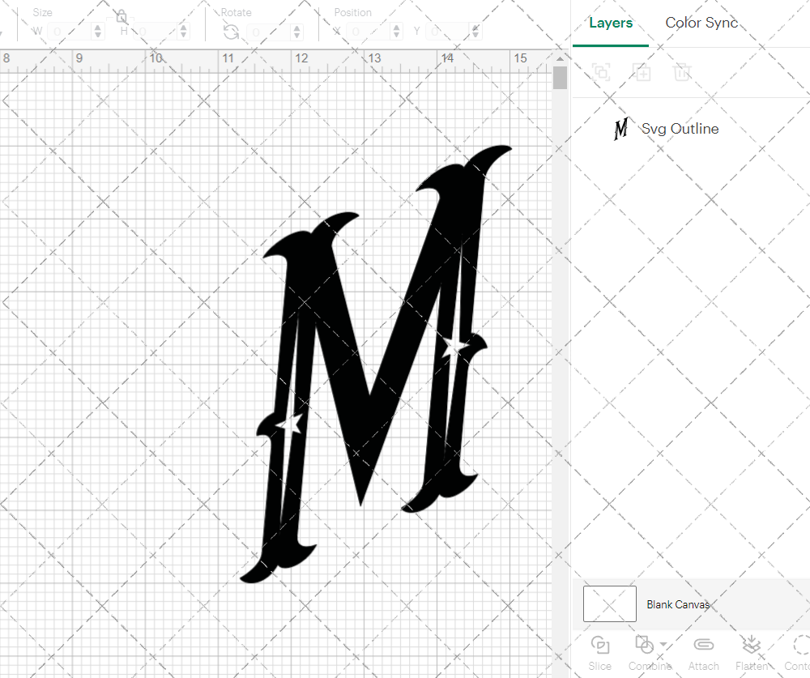Toggle the size aspect ratio lock
This screenshot has width=810, height=678.
[122, 16]
